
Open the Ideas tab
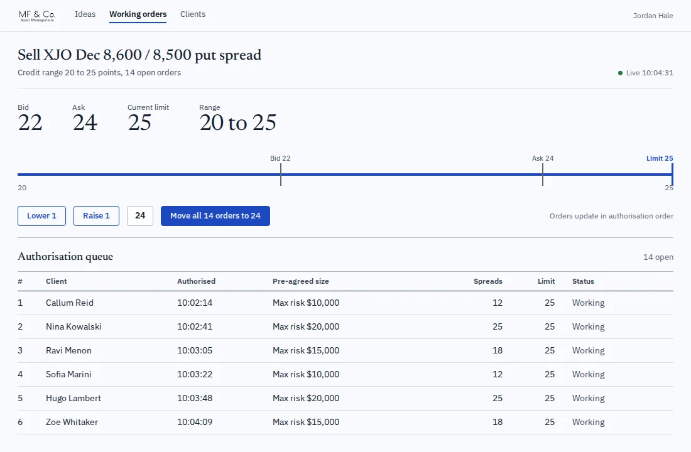(85, 14)
